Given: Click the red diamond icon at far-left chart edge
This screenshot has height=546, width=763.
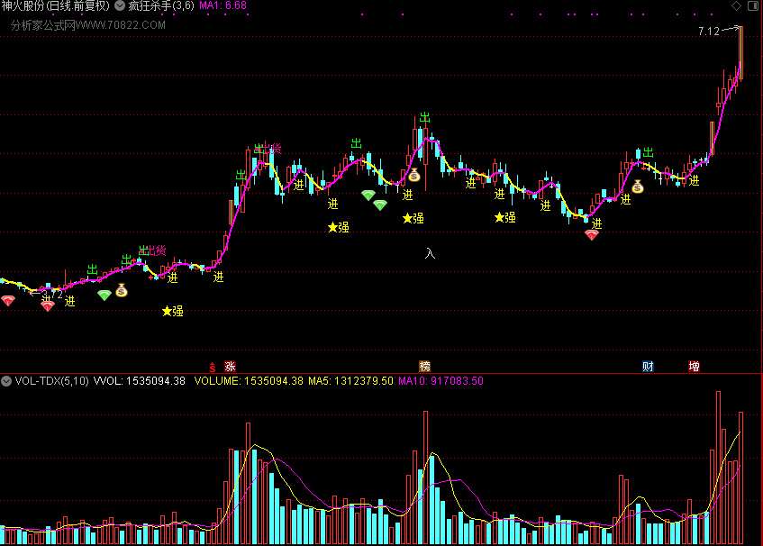Looking at the screenshot, I should pos(8,301).
